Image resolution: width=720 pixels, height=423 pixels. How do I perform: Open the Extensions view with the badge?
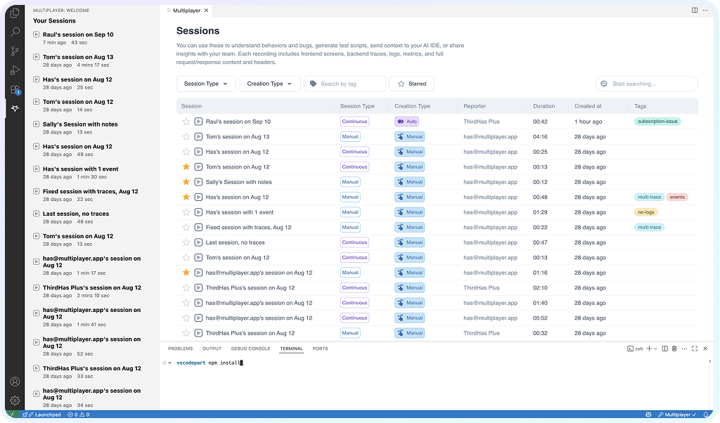pos(14,89)
